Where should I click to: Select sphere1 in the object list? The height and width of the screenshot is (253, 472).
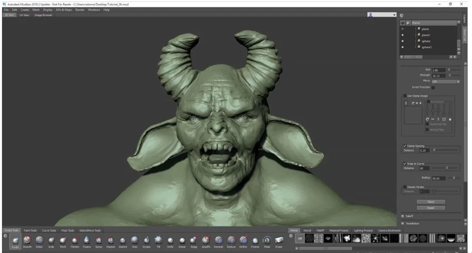pos(425,47)
